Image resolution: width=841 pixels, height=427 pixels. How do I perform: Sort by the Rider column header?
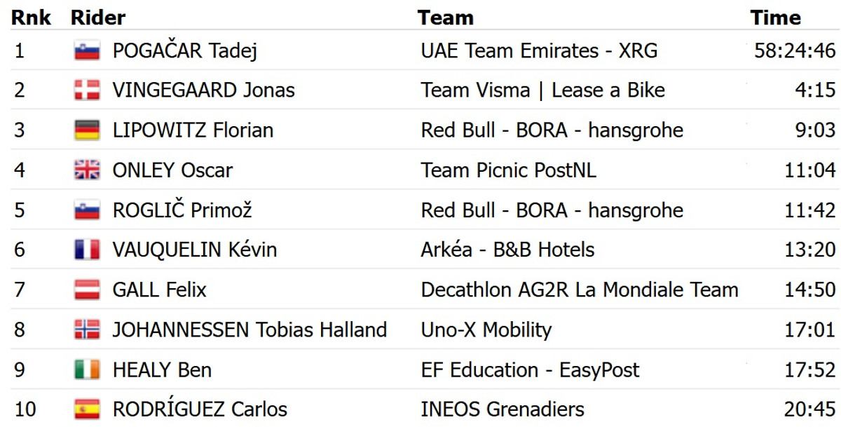[98, 18]
